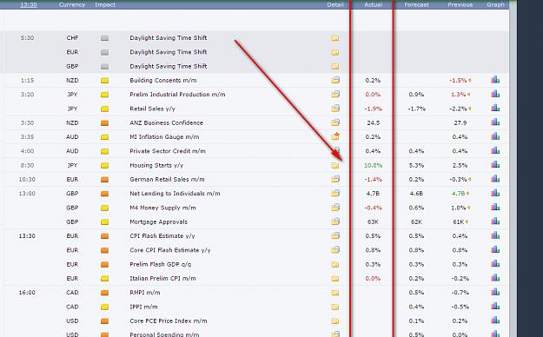This screenshot has height=337, width=543.
Task: Click the vertical scrollbar beside the calendar
Action: (x=513, y=168)
